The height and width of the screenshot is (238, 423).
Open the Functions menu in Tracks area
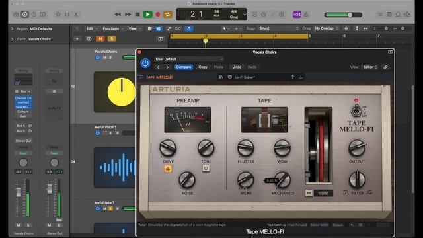pos(113,28)
